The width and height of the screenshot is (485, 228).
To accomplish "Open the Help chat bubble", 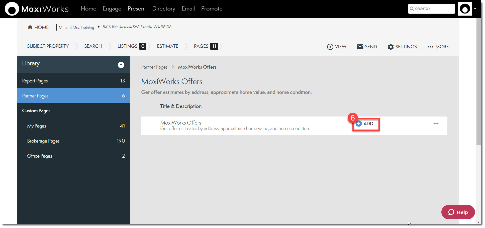I will coord(458,212).
